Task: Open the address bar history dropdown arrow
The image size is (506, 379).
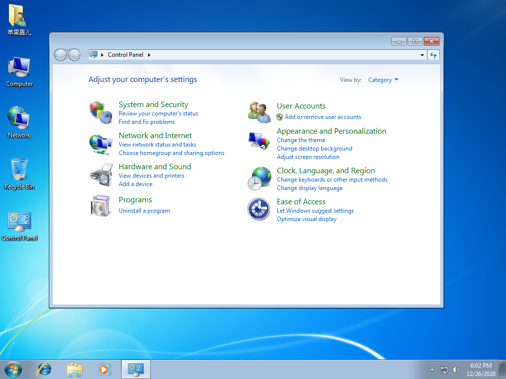Action: pos(422,55)
